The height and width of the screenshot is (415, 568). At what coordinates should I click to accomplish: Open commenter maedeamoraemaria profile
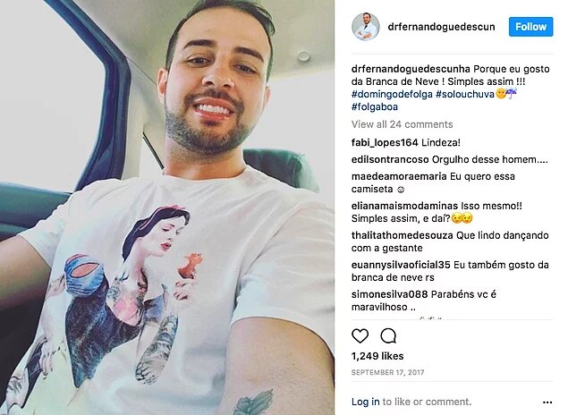point(399,176)
